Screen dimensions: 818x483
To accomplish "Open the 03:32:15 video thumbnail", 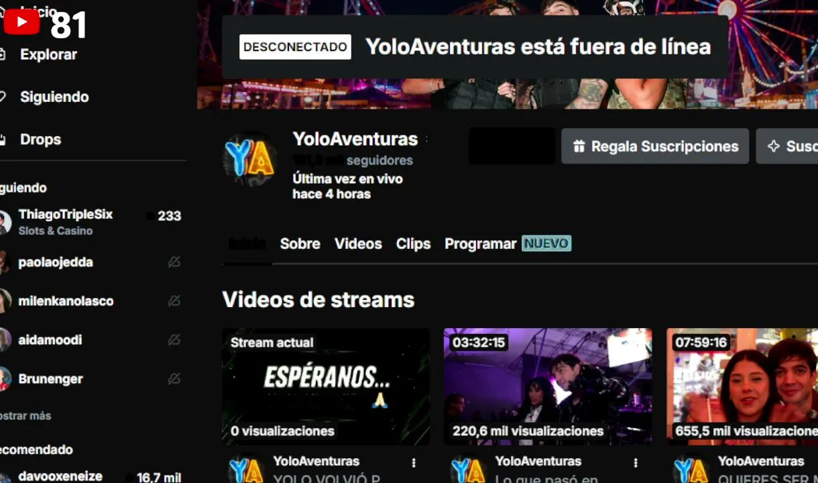I will point(548,386).
